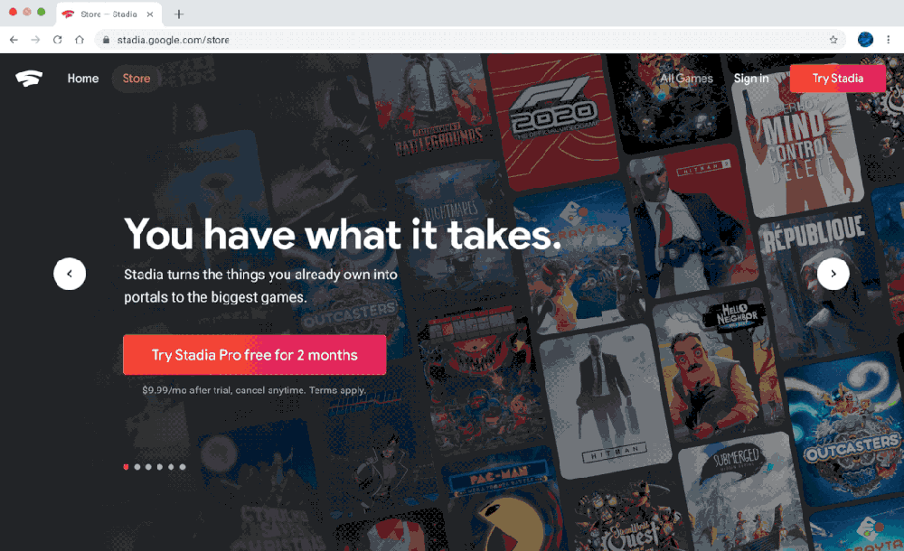This screenshot has width=904, height=551.
Task: Bookmark this page with star icon
Action: click(833, 40)
